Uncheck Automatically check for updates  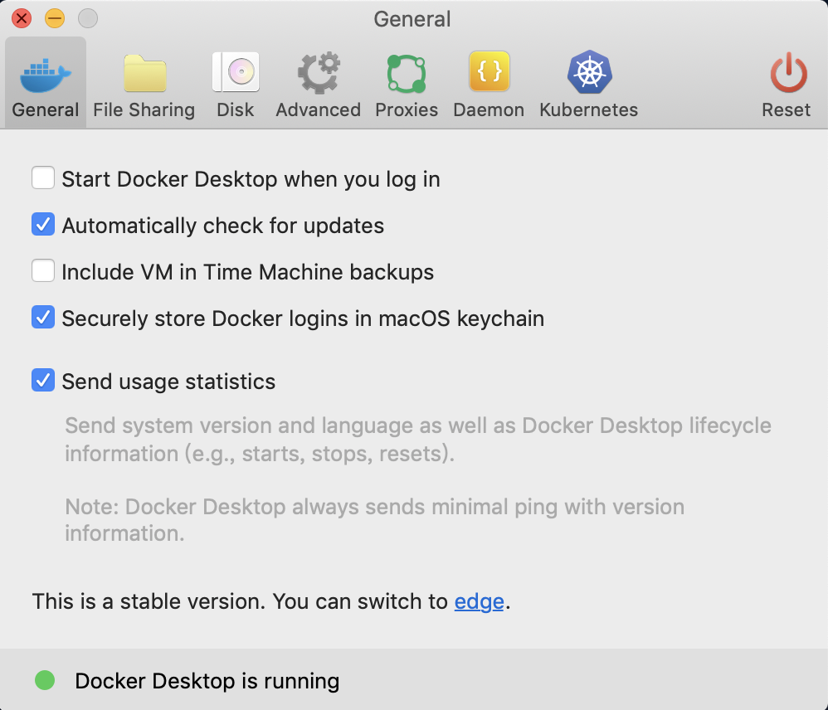pos(43,225)
